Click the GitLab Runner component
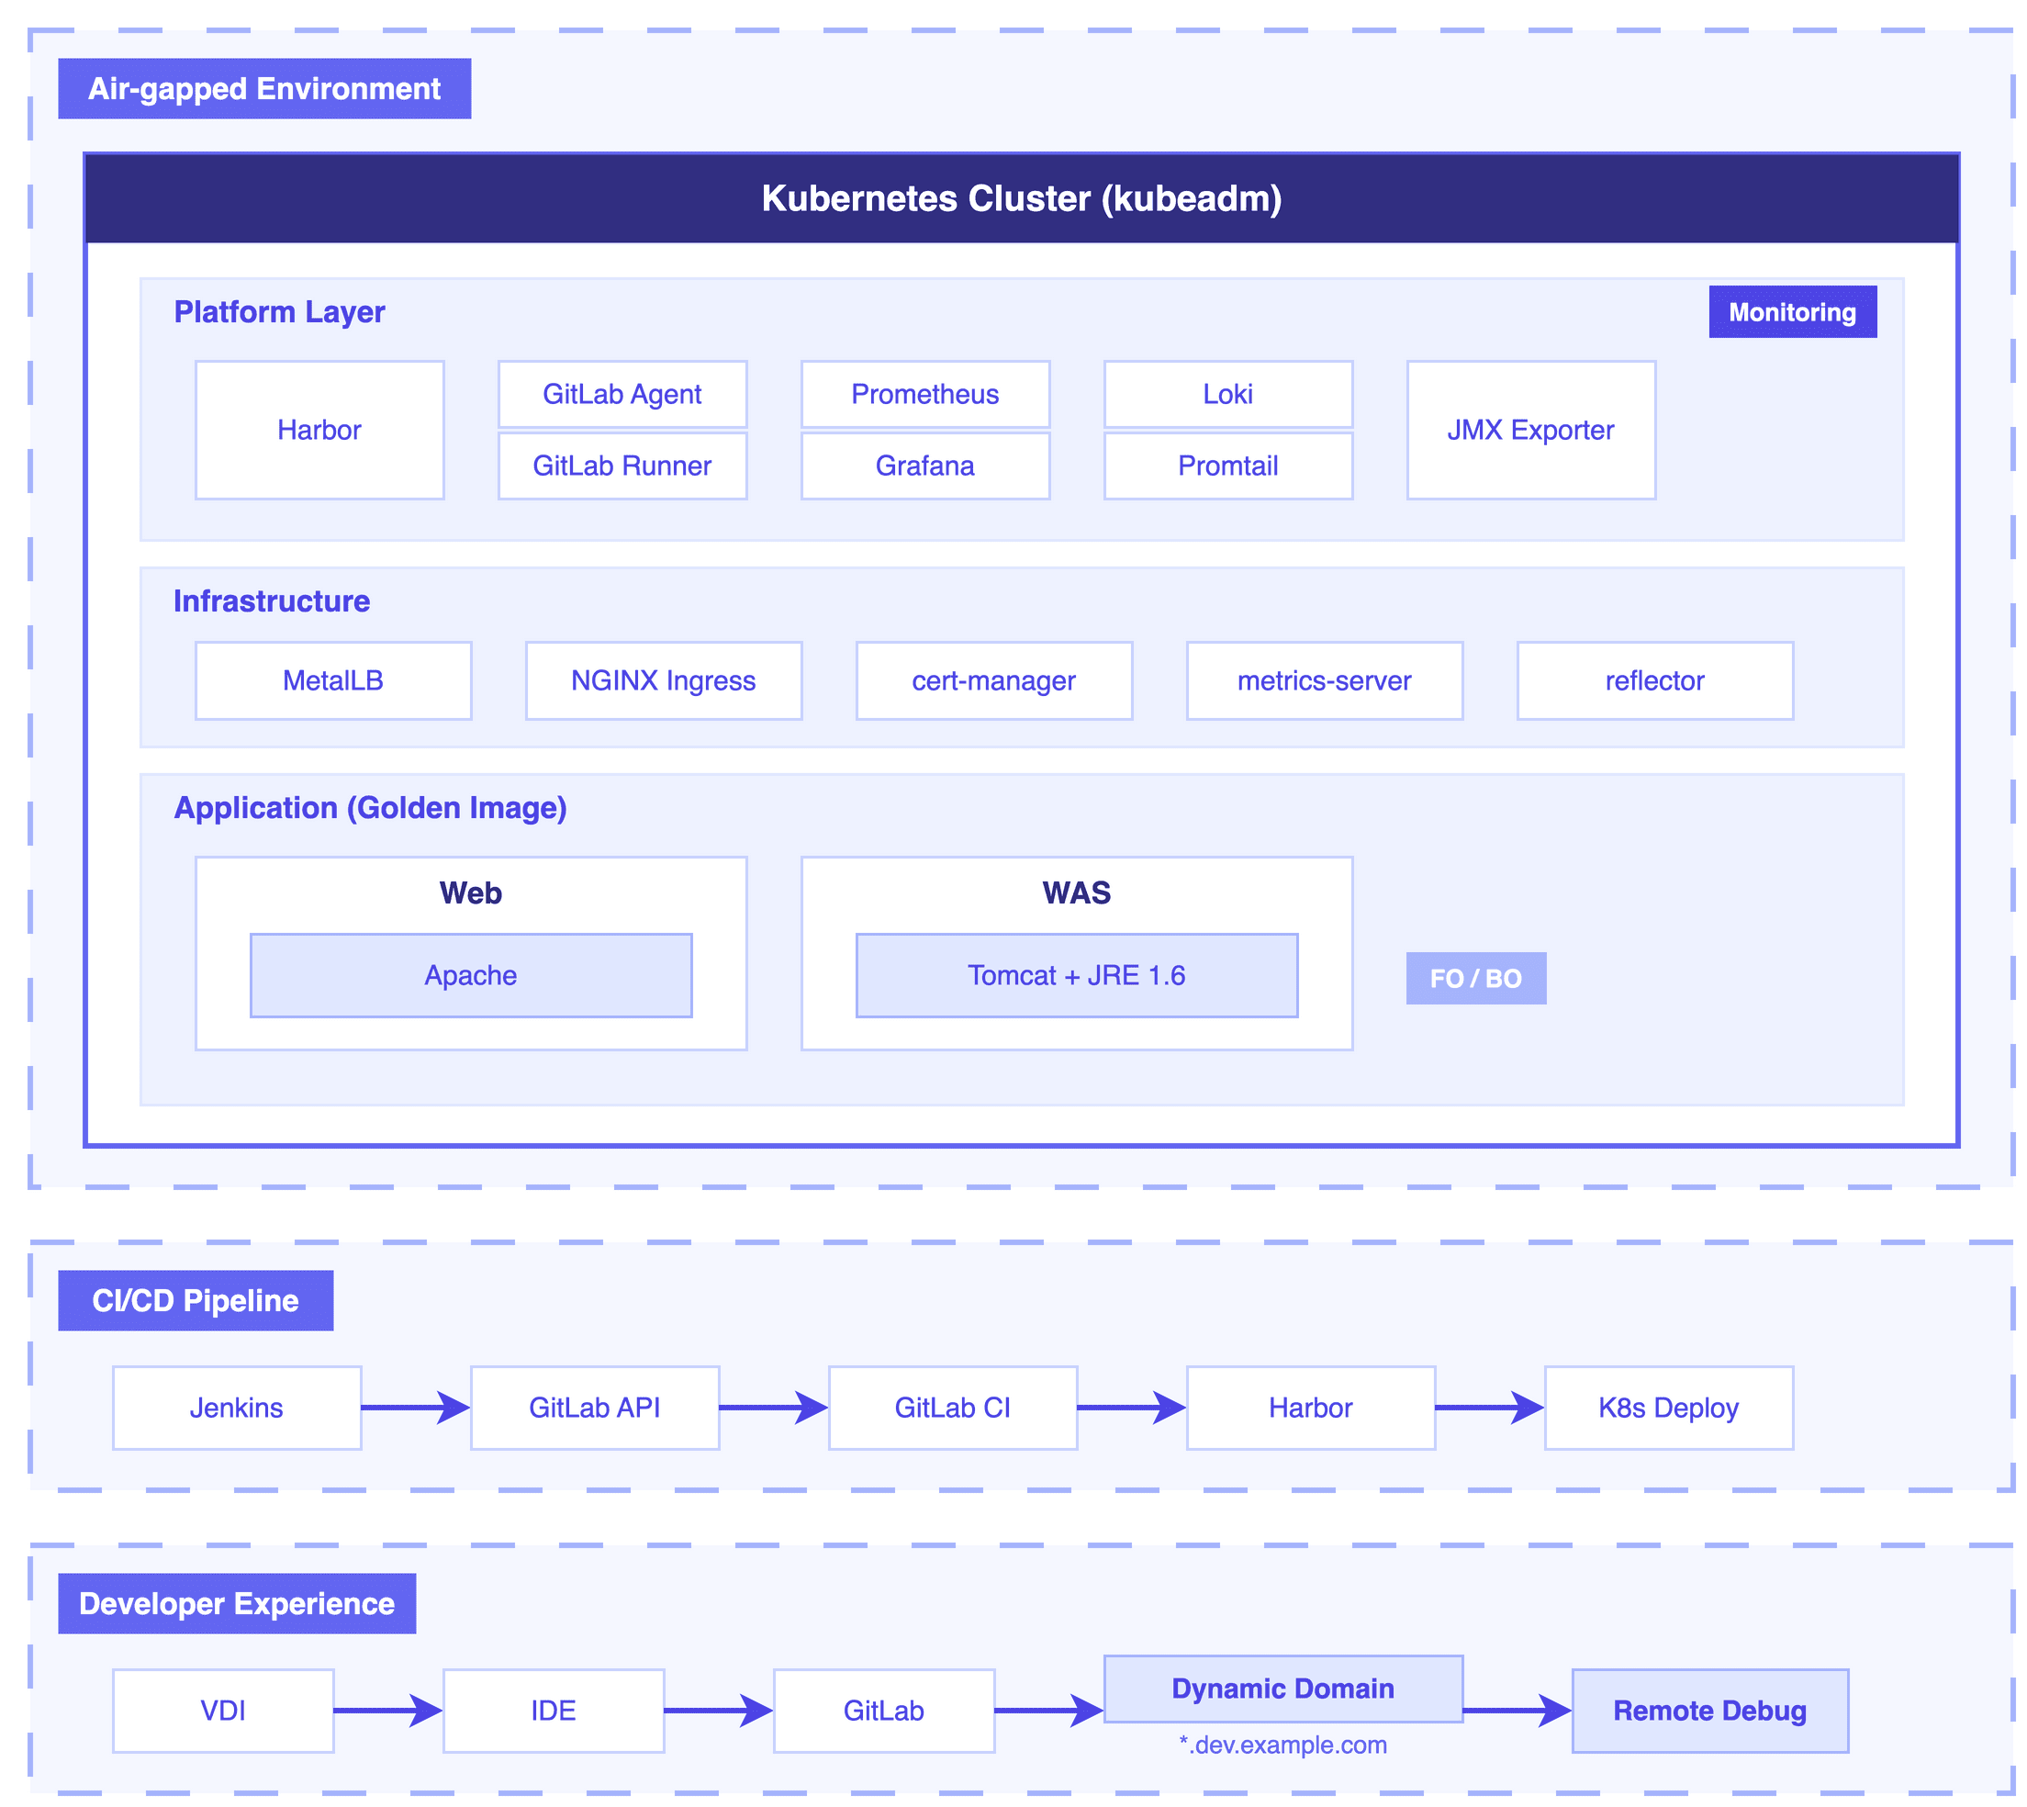Screen dimensions: 2027x1807 pos(622,465)
